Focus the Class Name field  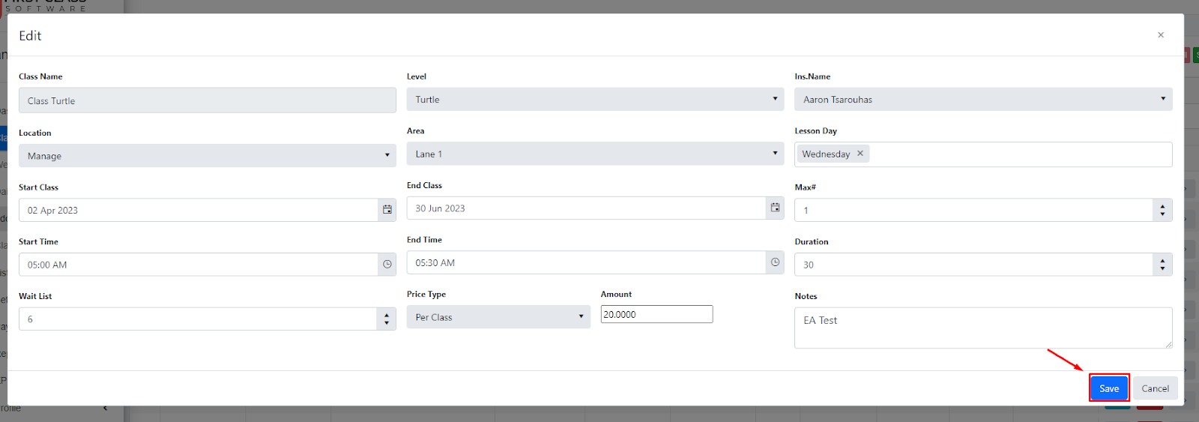(208, 100)
